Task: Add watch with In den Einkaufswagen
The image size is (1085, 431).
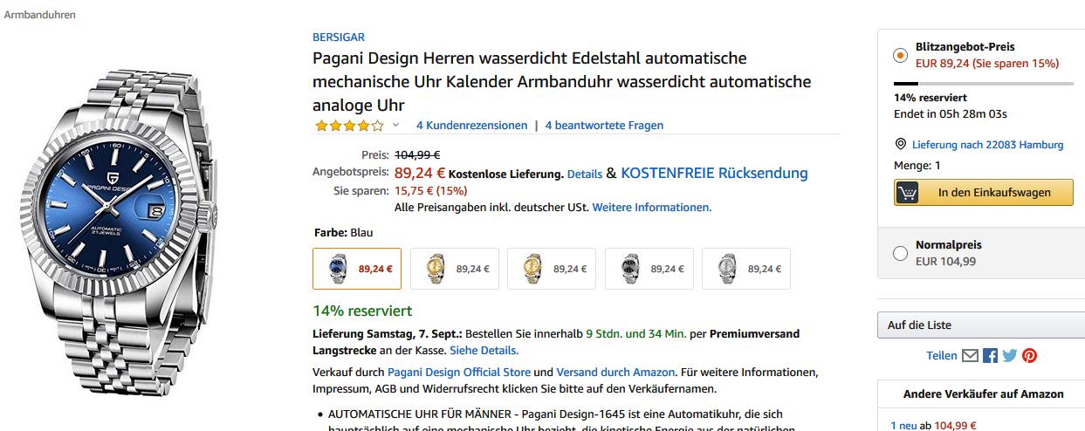Action: click(x=984, y=193)
